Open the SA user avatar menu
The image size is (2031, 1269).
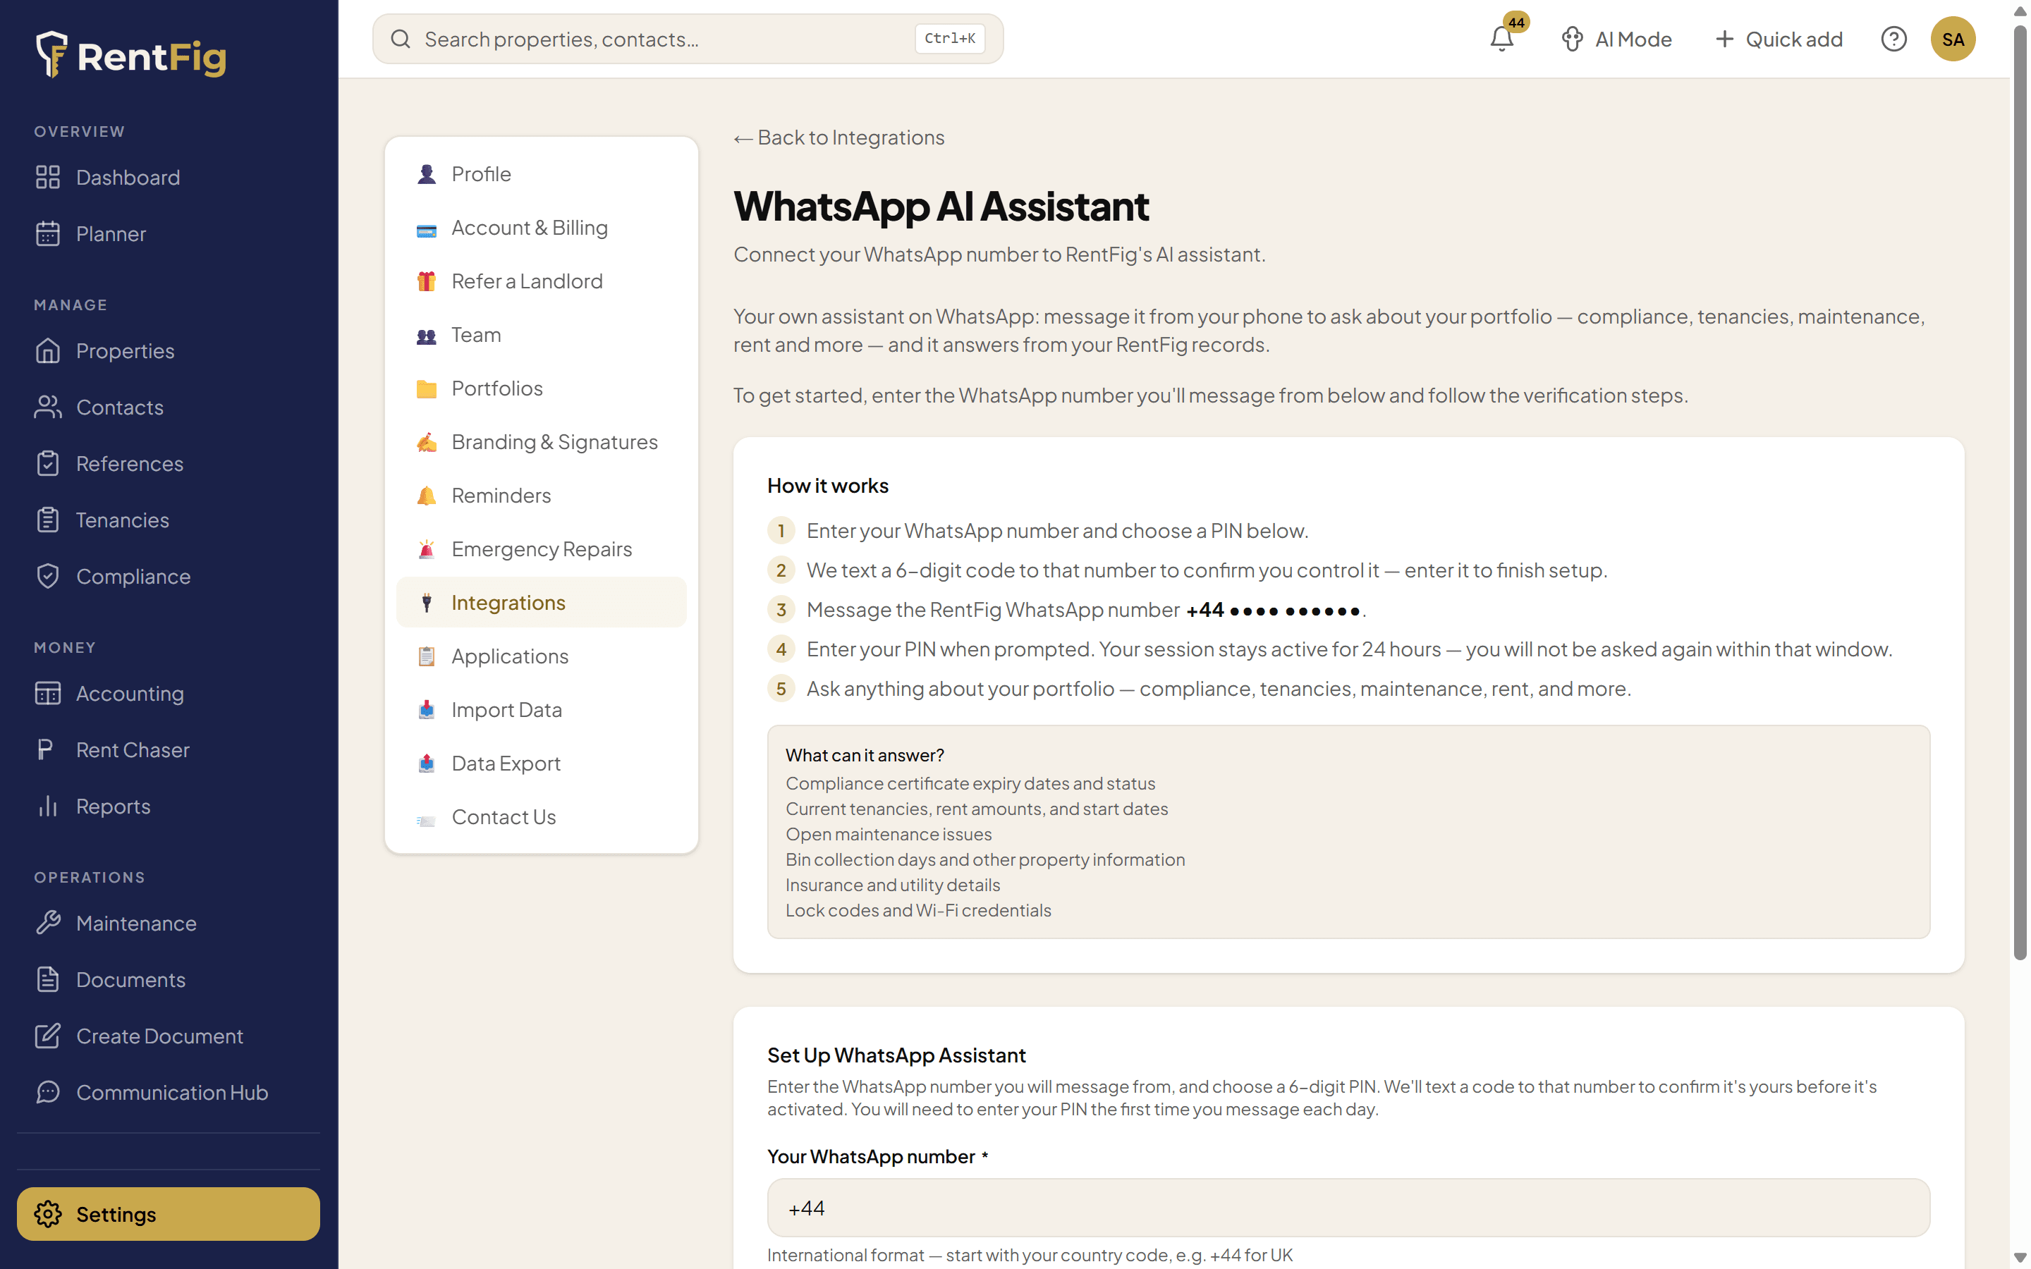[1953, 39]
